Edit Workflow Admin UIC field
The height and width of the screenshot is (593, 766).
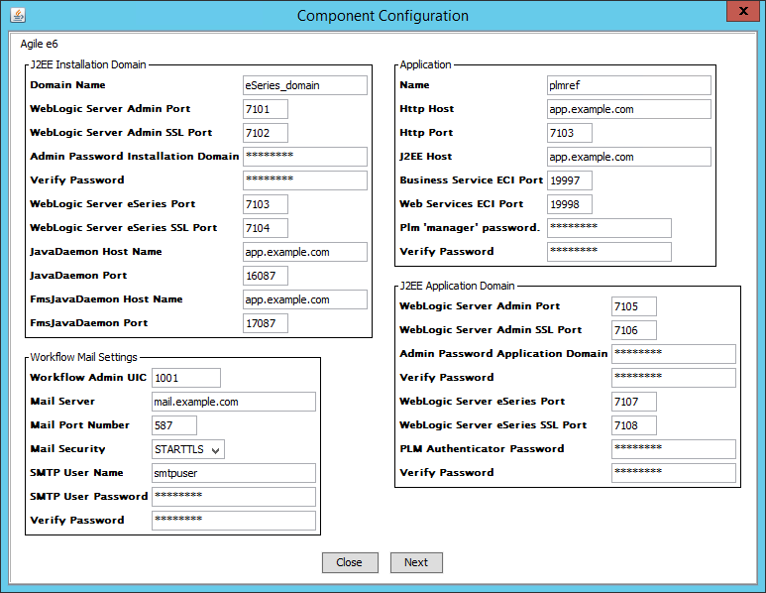click(186, 378)
